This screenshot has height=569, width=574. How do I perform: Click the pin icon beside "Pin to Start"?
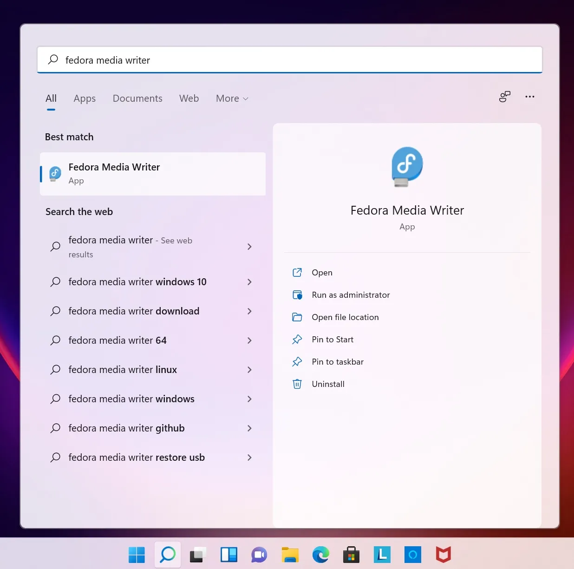coord(297,340)
